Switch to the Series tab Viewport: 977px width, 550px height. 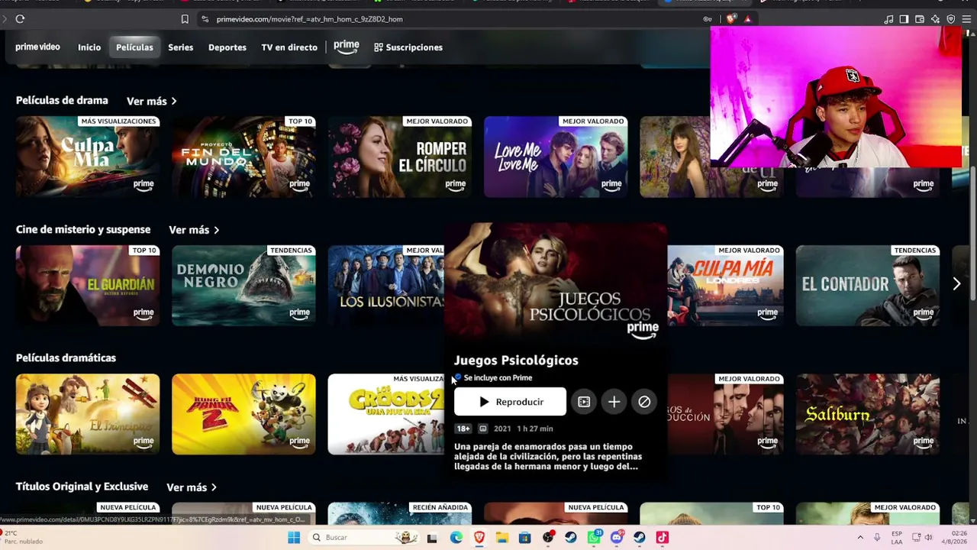point(181,47)
